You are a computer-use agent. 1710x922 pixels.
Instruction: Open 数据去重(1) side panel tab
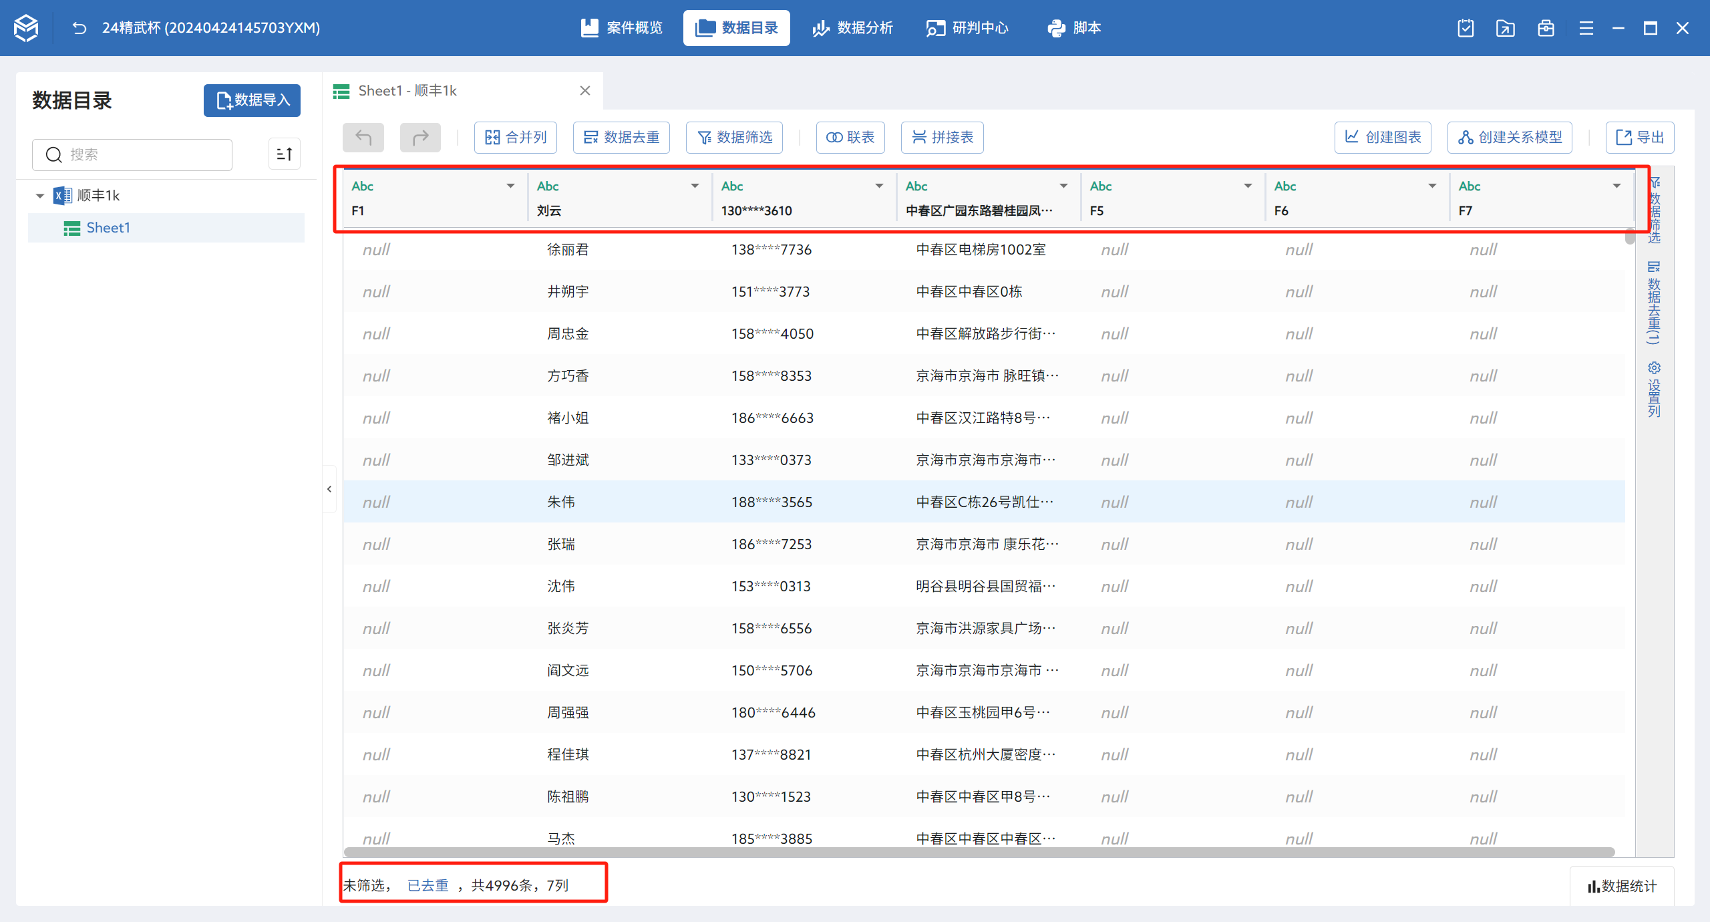1654,302
